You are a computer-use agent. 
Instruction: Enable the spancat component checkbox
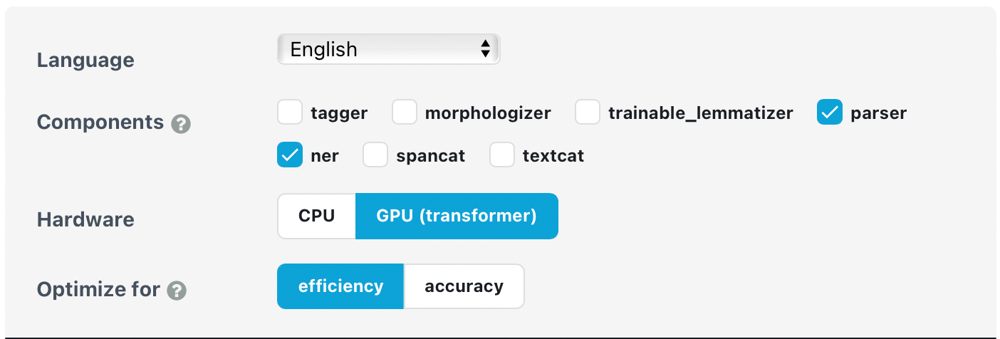(x=375, y=155)
